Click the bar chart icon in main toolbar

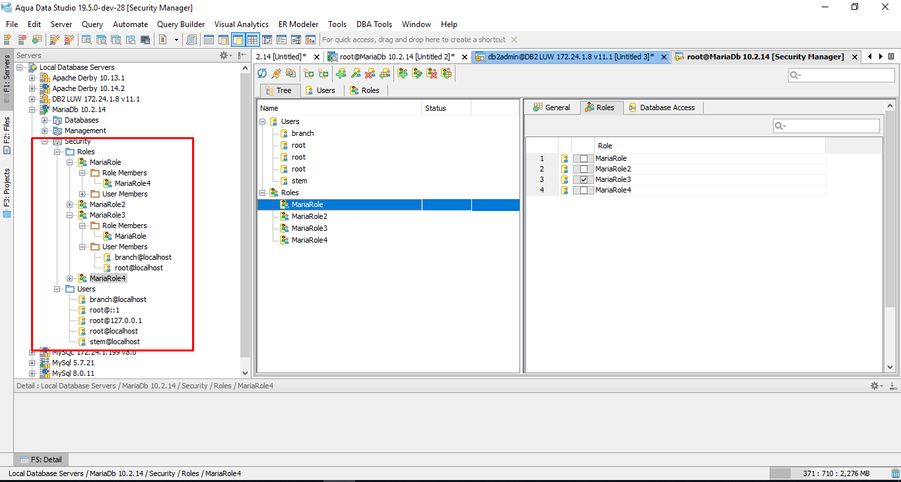[x=310, y=40]
